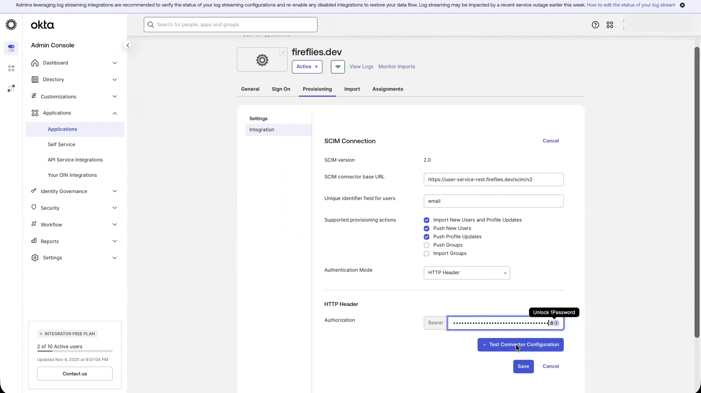Image resolution: width=701 pixels, height=393 pixels.
Task: Expand the Workflow menu chevron
Action: pyautogui.click(x=115, y=225)
